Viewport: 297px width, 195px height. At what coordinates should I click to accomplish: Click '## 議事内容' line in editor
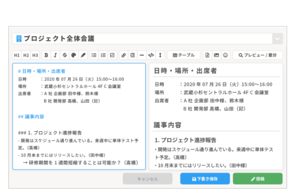[x=31, y=117]
